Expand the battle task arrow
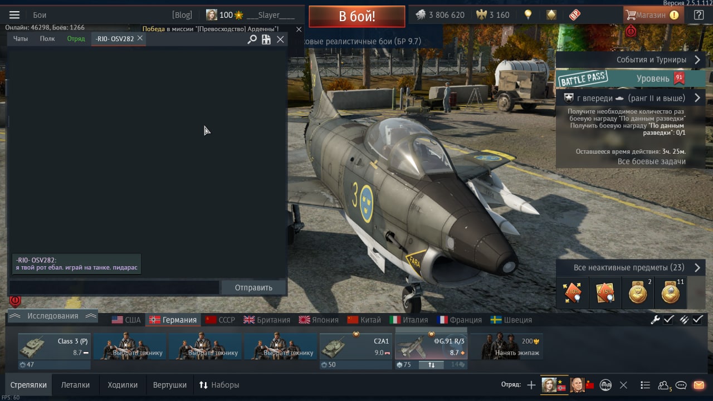This screenshot has height=401, width=713. tap(697, 98)
